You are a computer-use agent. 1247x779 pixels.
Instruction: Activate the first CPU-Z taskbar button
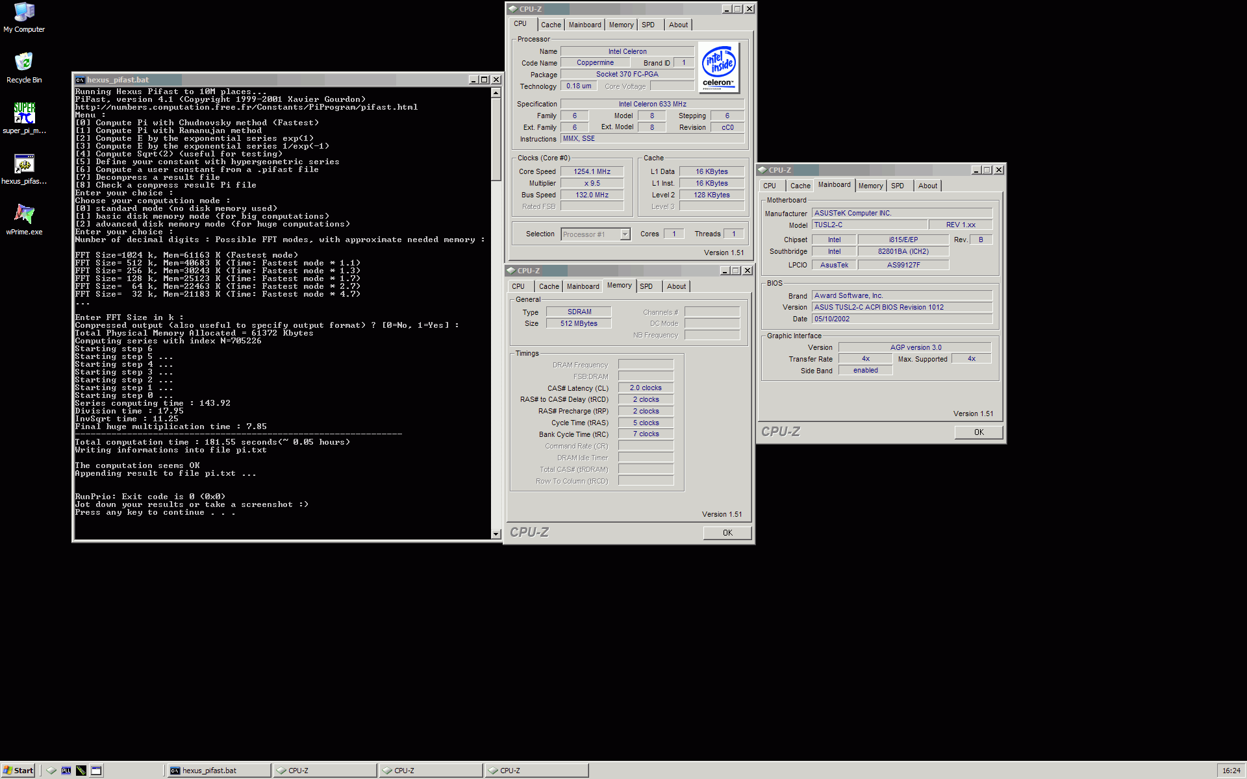(325, 771)
